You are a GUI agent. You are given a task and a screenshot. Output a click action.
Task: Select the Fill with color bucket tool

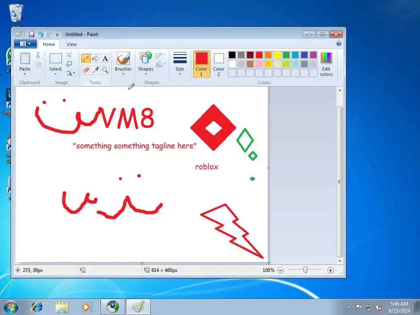[x=95, y=58]
